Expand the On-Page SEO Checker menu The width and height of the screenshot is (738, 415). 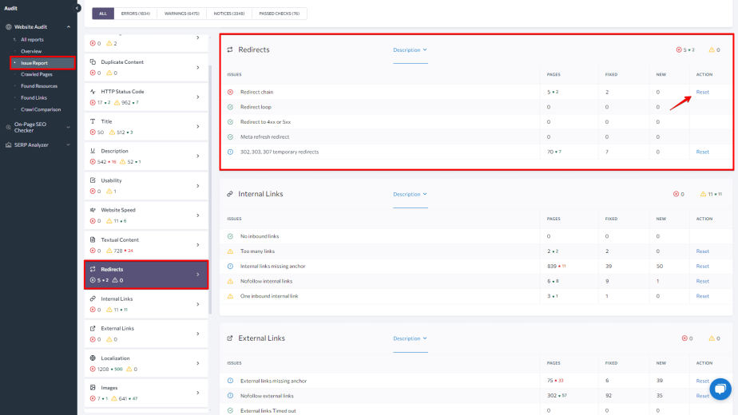point(69,127)
